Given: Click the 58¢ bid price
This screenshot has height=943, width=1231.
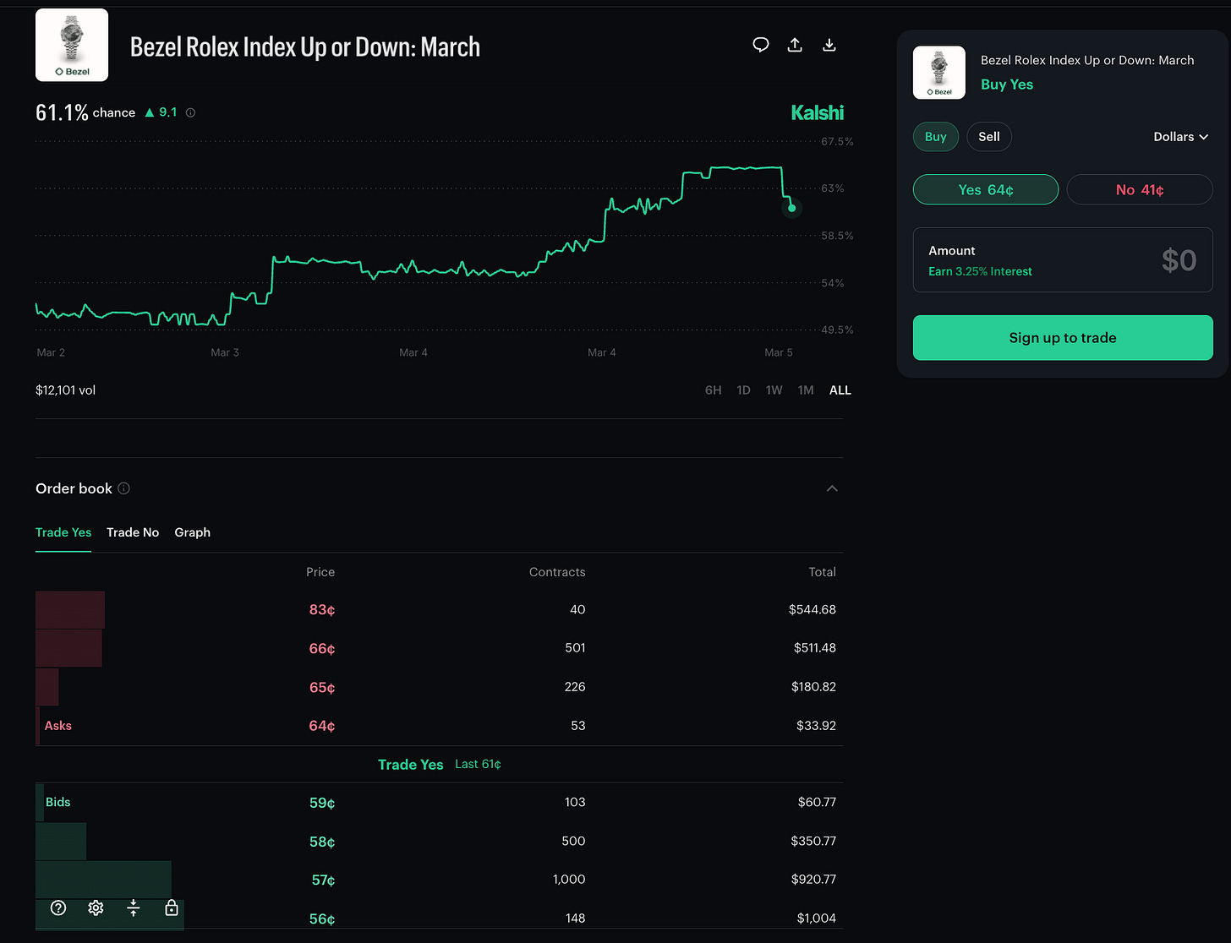Looking at the screenshot, I should [x=321, y=842].
